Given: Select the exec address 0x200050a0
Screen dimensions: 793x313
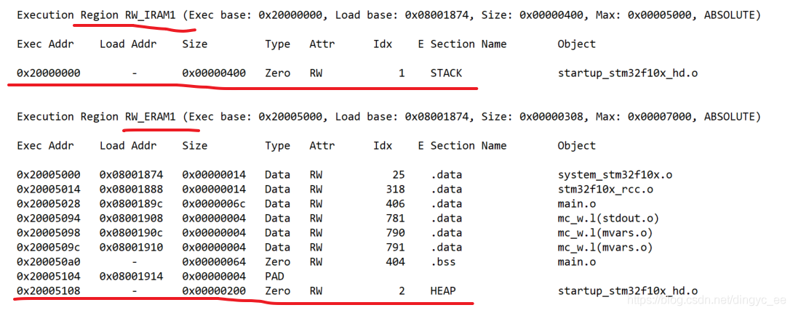Looking at the screenshot, I should (49, 261).
